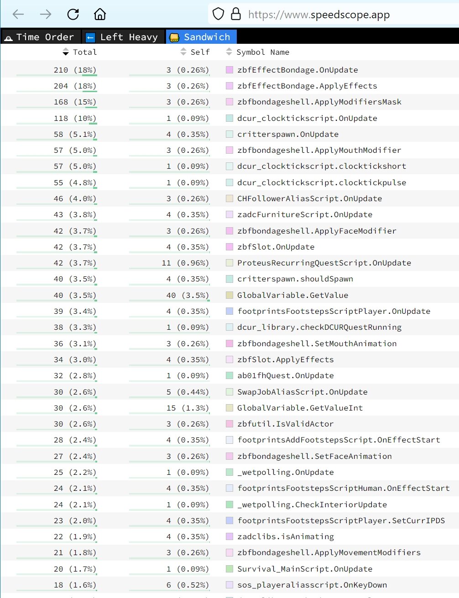Image resolution: width=459 pixels, height=598 pixels.
Task: Click the browser back arrow
Action: pos(18,15)
